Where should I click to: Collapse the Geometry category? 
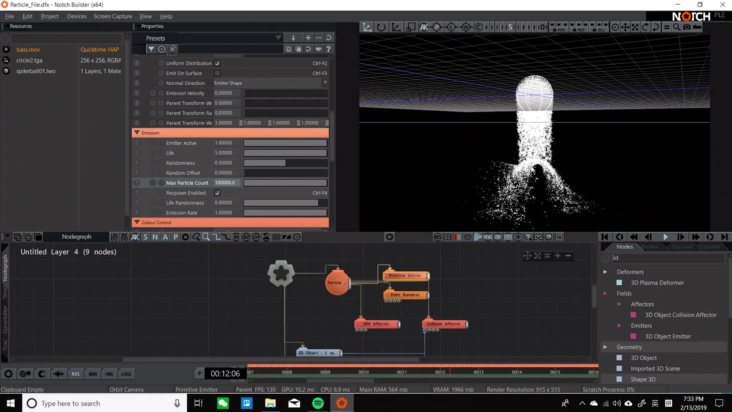[x=605, y=347]
